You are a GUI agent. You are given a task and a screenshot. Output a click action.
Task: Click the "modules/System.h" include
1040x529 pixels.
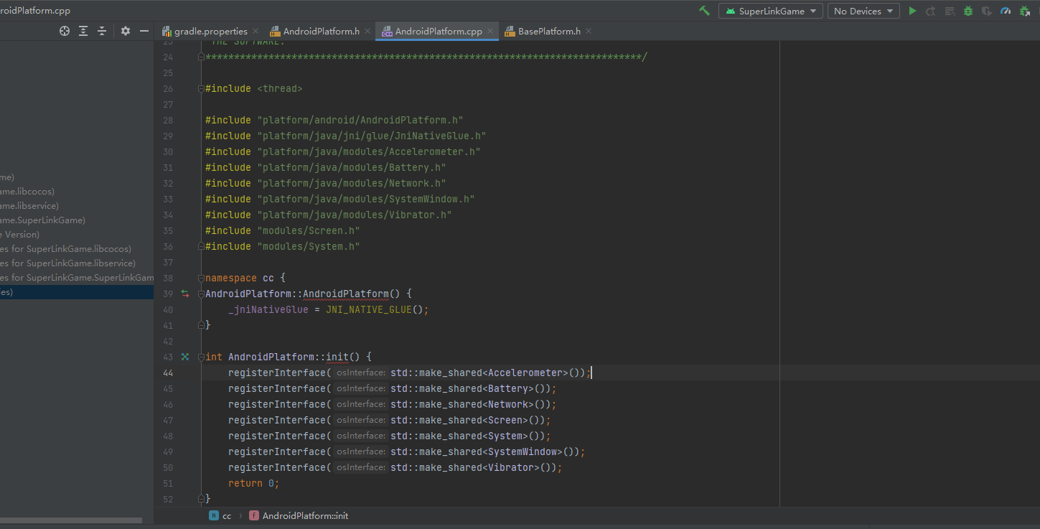[x=309, y=246]
